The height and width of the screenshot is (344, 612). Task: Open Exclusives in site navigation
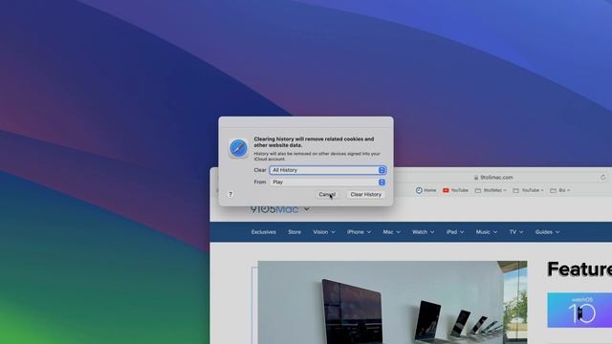point(264,232)
